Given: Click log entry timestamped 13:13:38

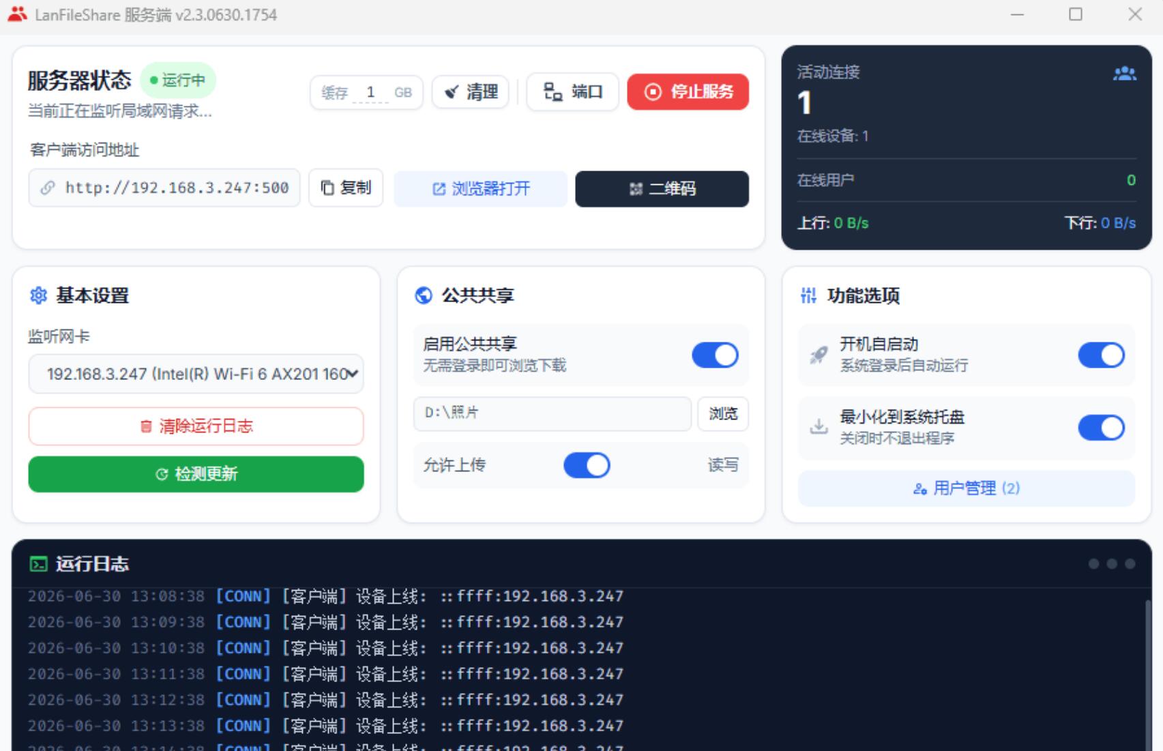Looking at the screenshot, I should pyautogui.click(x=325, y=726).
